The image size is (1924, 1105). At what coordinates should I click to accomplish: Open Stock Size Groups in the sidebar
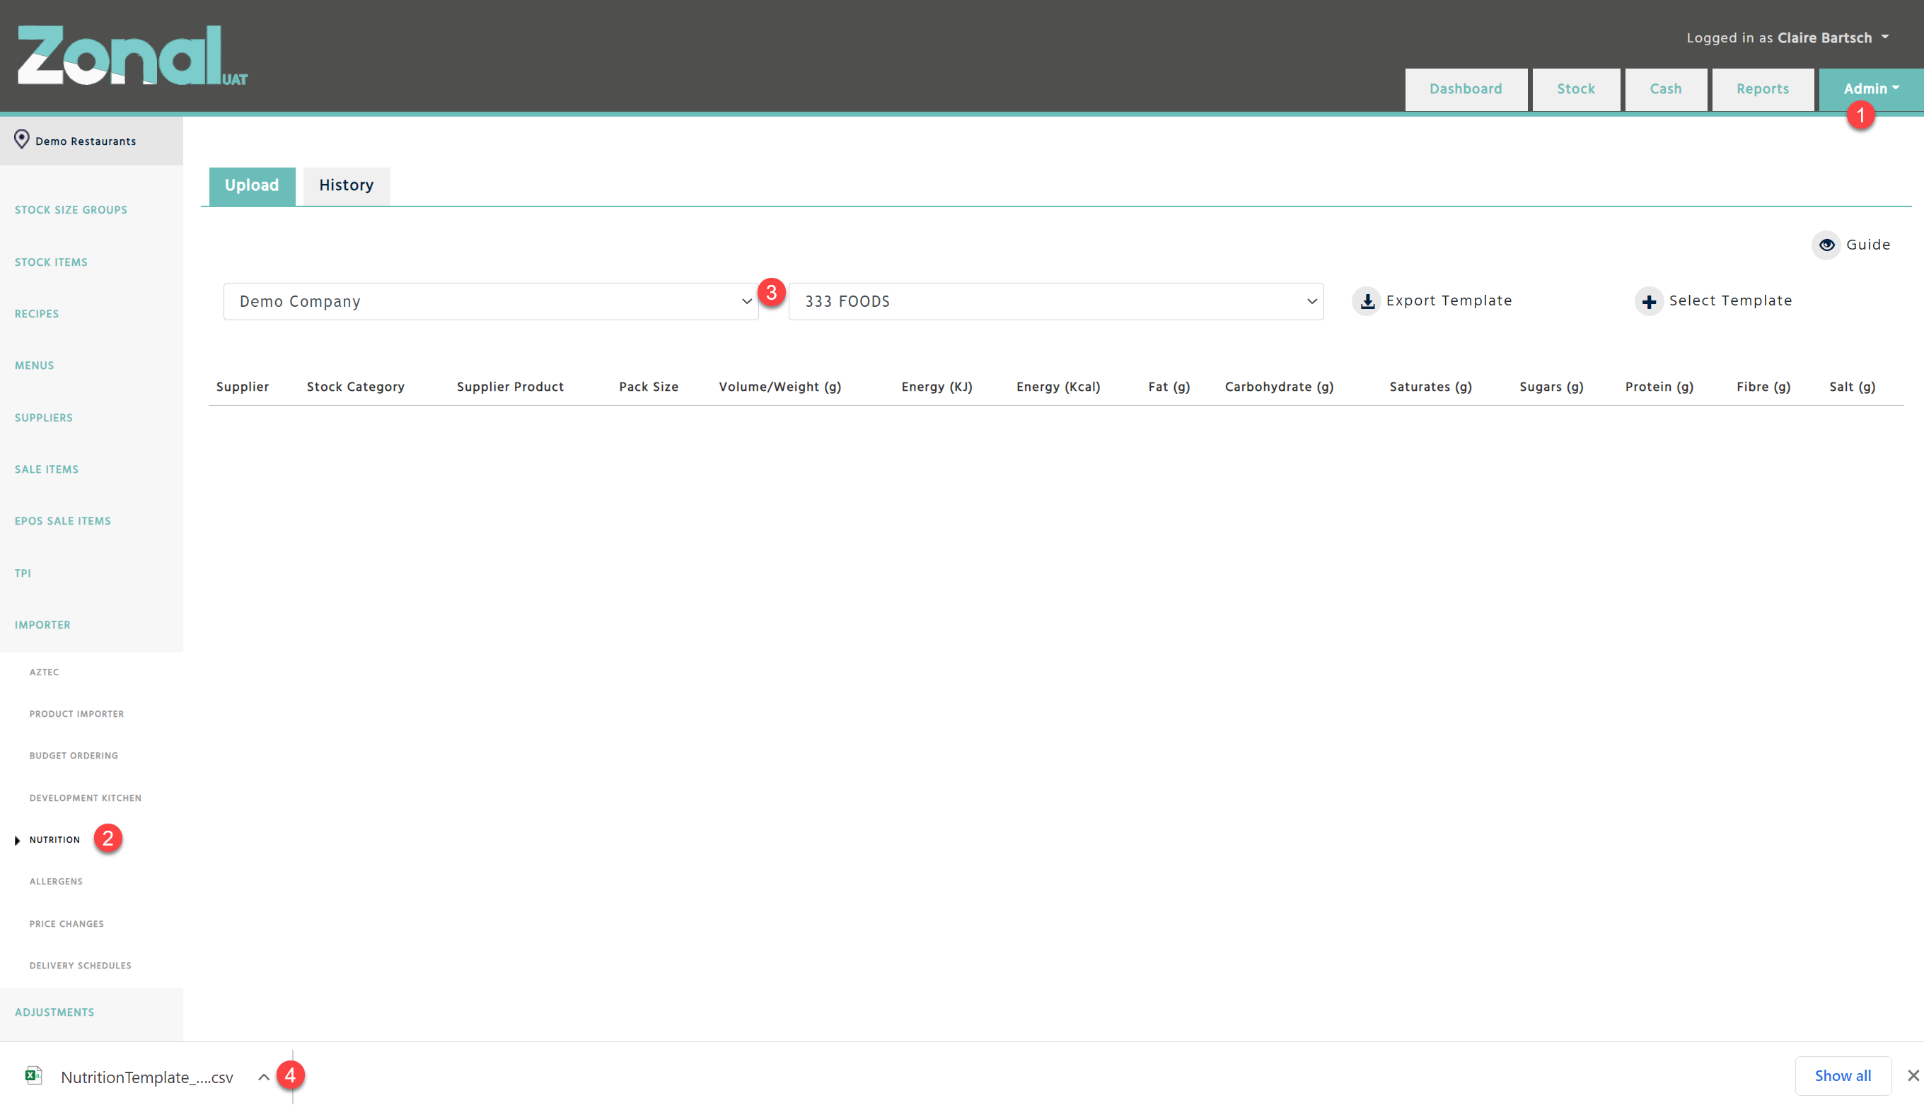point(71,210)
